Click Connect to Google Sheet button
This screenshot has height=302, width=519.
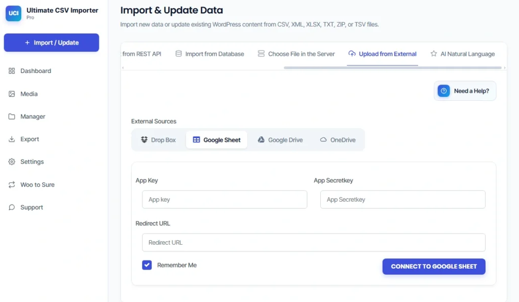(434, 266)
